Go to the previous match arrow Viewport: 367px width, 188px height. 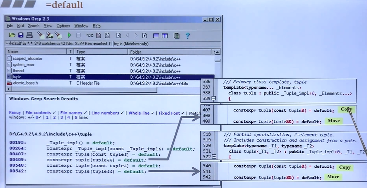click(x=127, y=35)
